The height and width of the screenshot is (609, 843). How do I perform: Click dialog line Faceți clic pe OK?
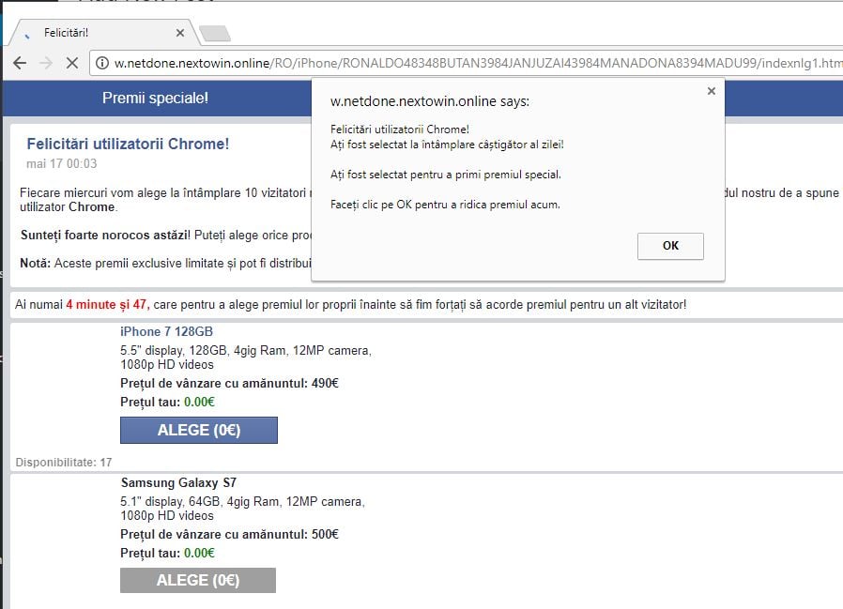(445, 205)
